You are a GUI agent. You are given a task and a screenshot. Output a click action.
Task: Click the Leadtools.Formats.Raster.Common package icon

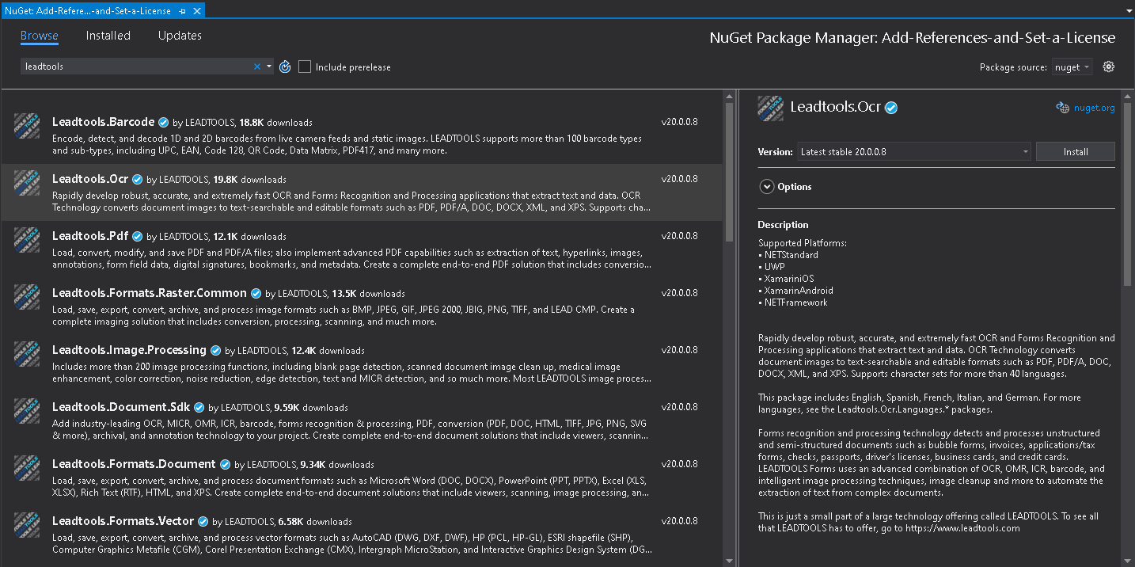tap(27, 297)
